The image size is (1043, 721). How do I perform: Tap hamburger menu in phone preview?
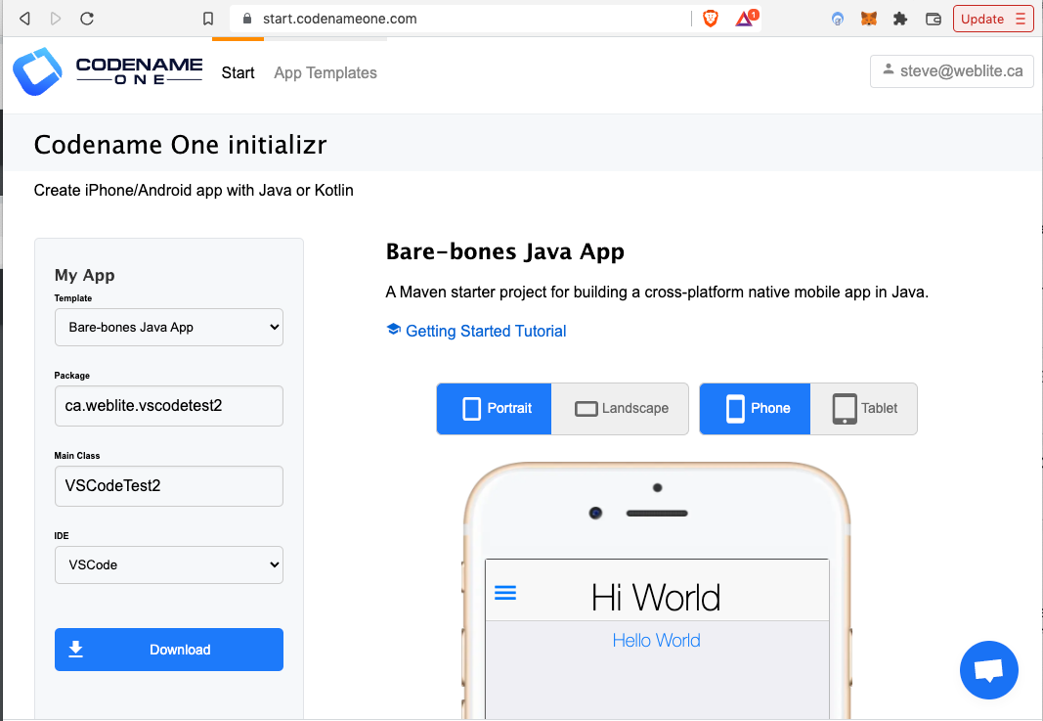[505, 593]
